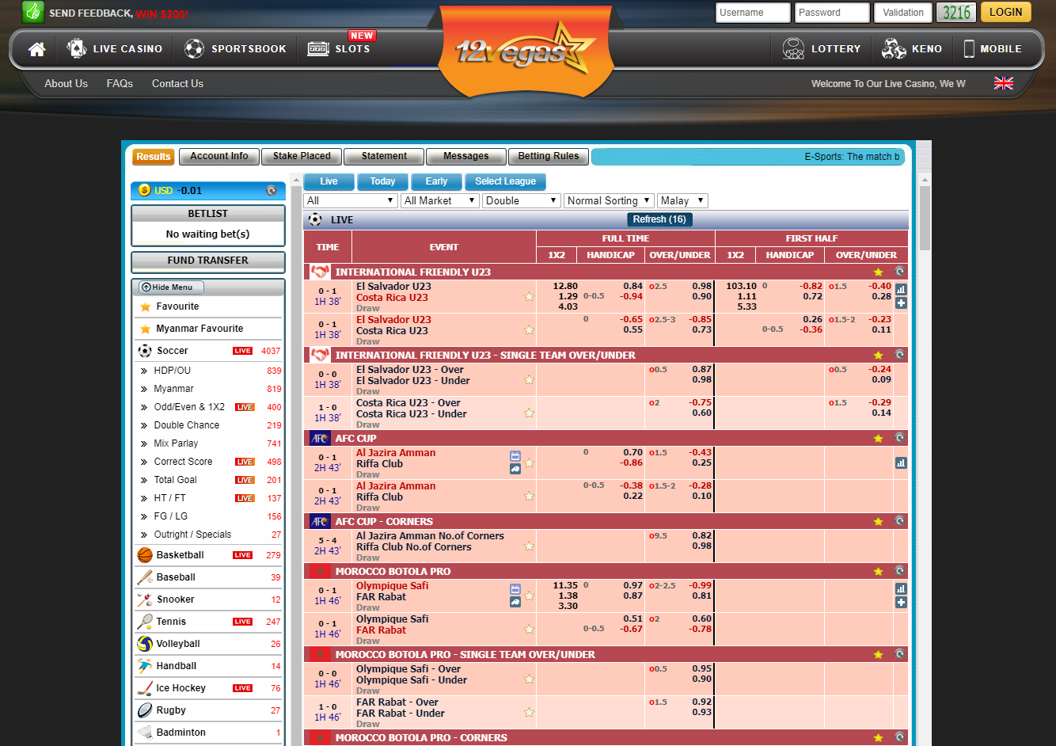Open the Normal Sorting dropdown
The width and height of the screenshot is (1056, 746).
(608, 201)
